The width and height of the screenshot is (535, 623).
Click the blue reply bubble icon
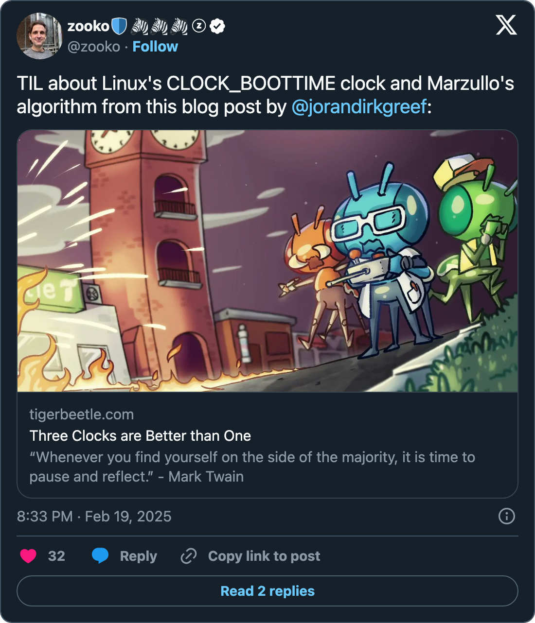tap(100, 555)
